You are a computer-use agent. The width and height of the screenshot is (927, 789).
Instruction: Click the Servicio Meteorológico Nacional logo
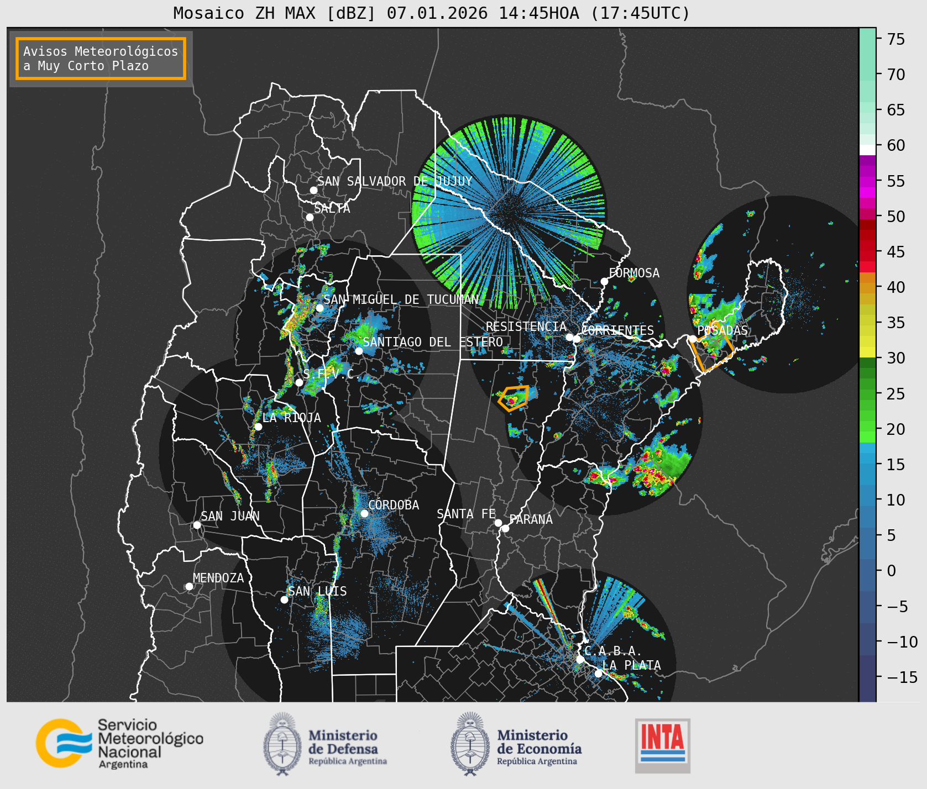(120, 743)
